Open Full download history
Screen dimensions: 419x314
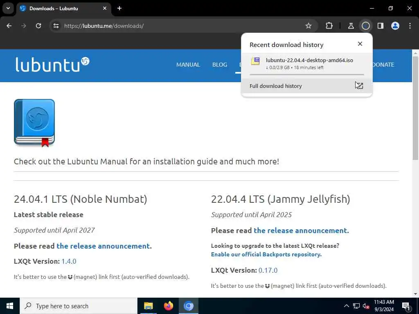coord(307,86)
